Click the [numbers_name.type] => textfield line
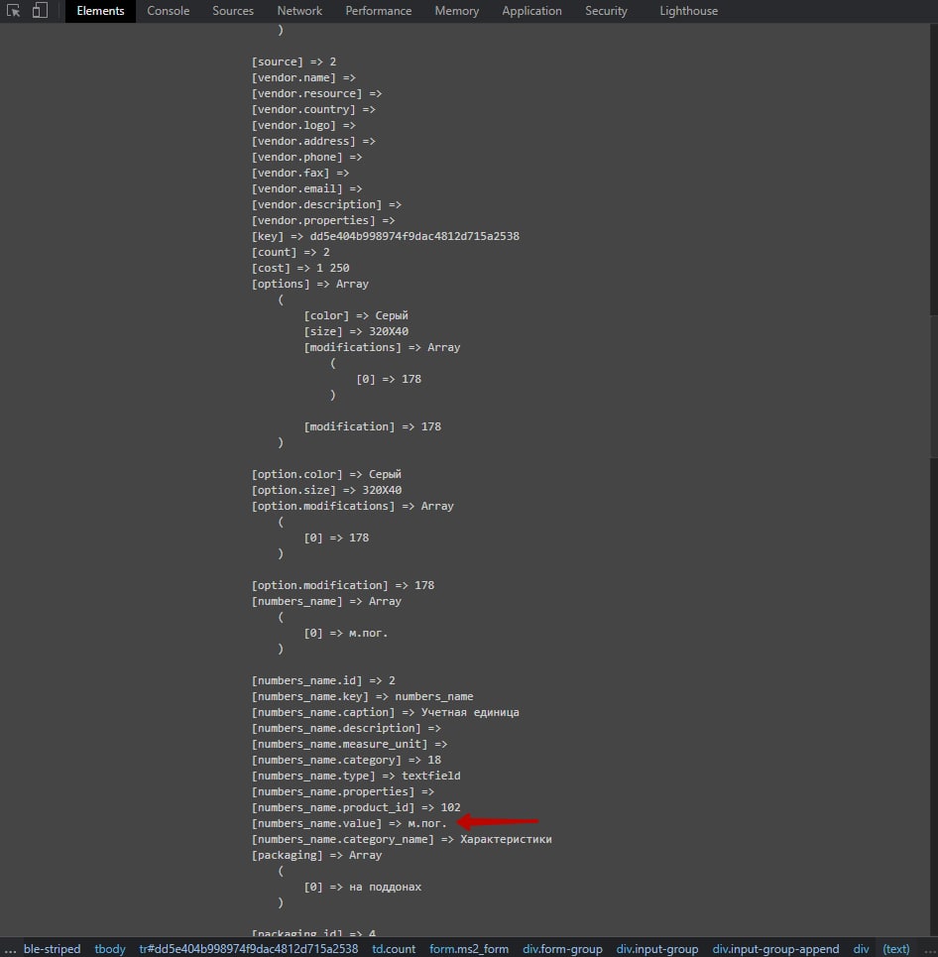The image size is (938, 957). 356,776
